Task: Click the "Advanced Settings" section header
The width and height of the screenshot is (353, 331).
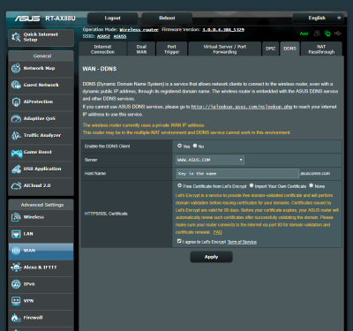Action: point(42,205)
